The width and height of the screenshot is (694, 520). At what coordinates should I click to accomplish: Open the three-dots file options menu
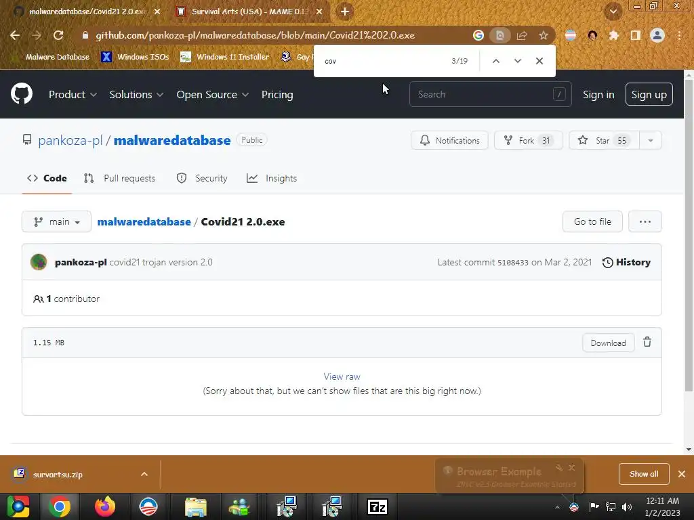point(645,221)
